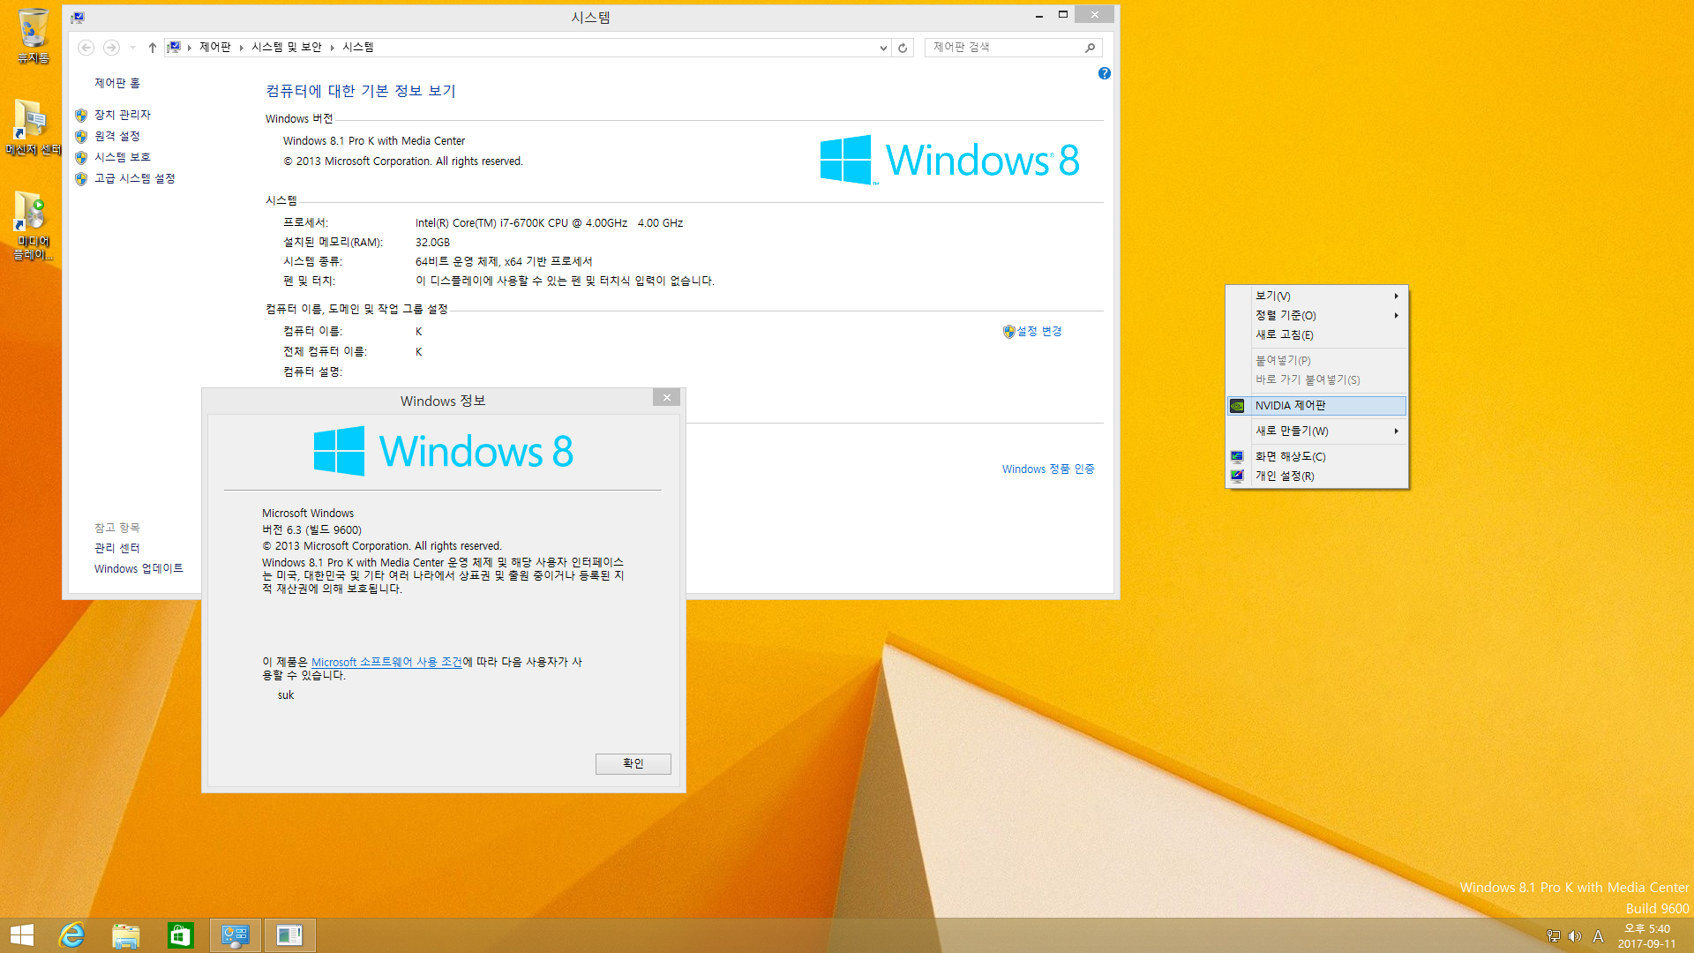The height and width of the screenshot is (953, 1694).
Task: Open 고급 시스템 설정 link
Action: click(x=135, y=179)
